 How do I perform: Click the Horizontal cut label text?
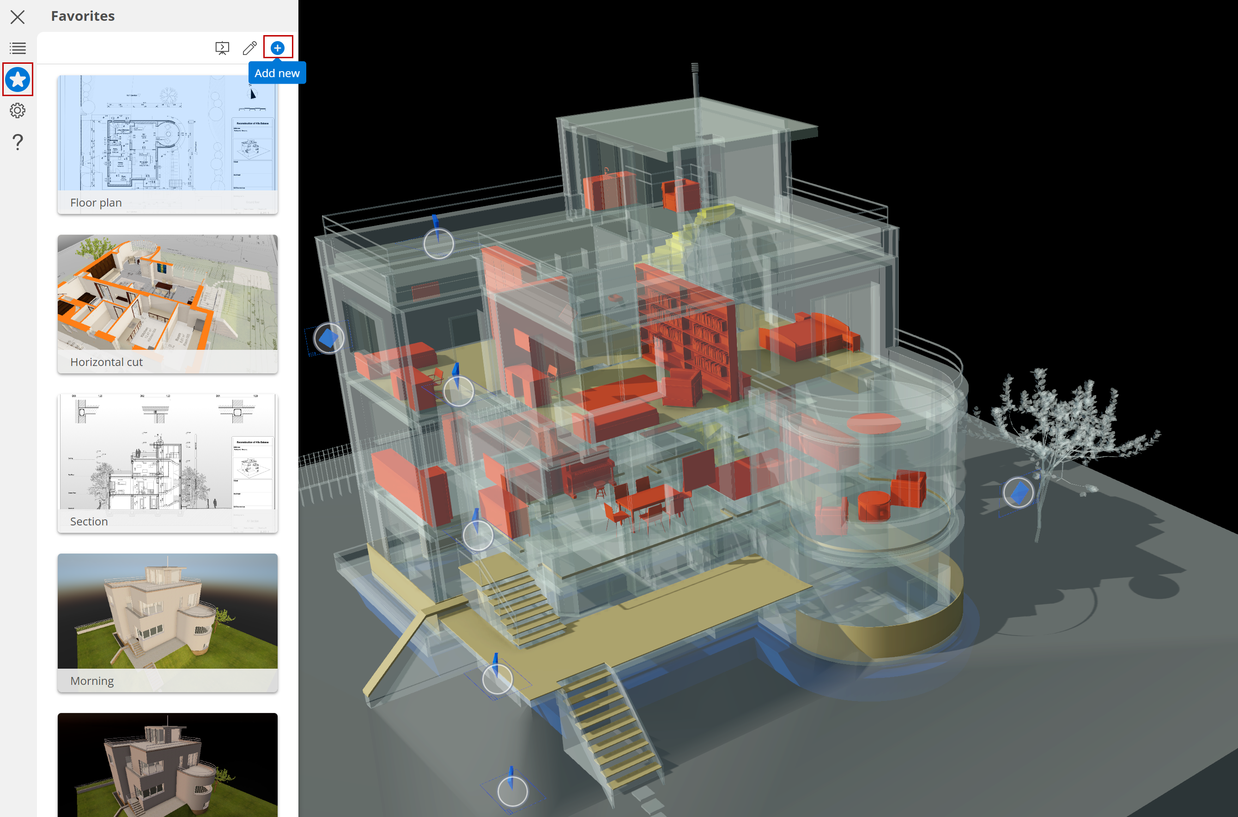click(106, 362)
